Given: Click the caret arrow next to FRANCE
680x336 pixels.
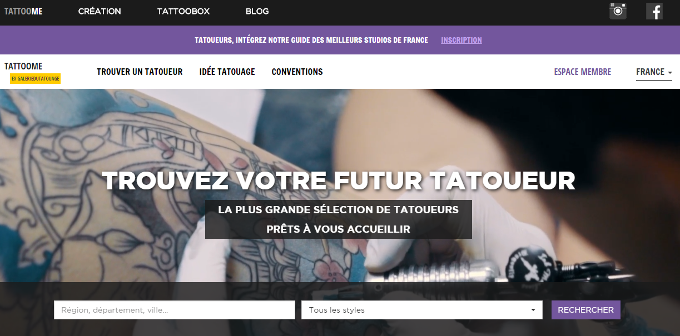Looking at the screenshot, I should (x=670, y=73).
